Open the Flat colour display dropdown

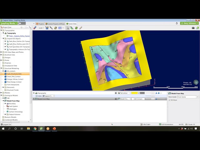pos(124,93)
